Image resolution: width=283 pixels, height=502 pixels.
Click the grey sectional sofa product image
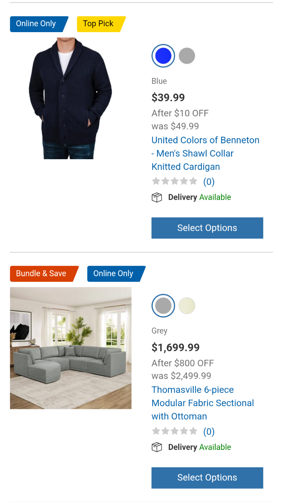pyautogui.click(x=71, y=348)
